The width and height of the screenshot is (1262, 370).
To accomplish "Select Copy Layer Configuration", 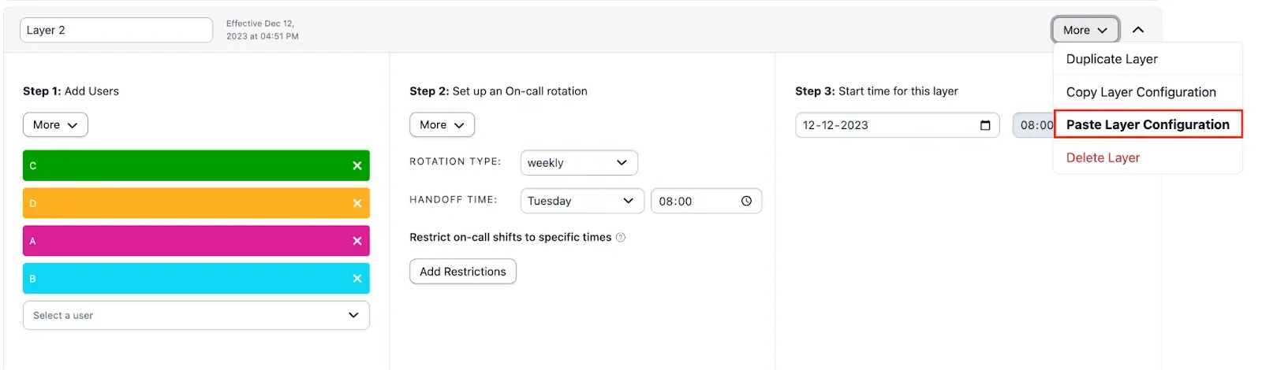I will point(1141,92).
